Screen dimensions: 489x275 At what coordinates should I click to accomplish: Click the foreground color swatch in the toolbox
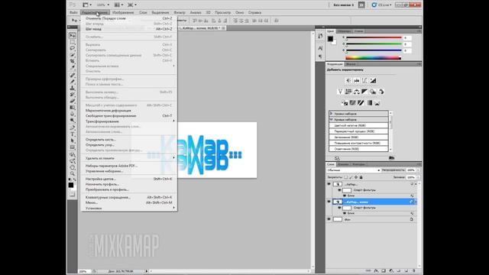(71, 185)
